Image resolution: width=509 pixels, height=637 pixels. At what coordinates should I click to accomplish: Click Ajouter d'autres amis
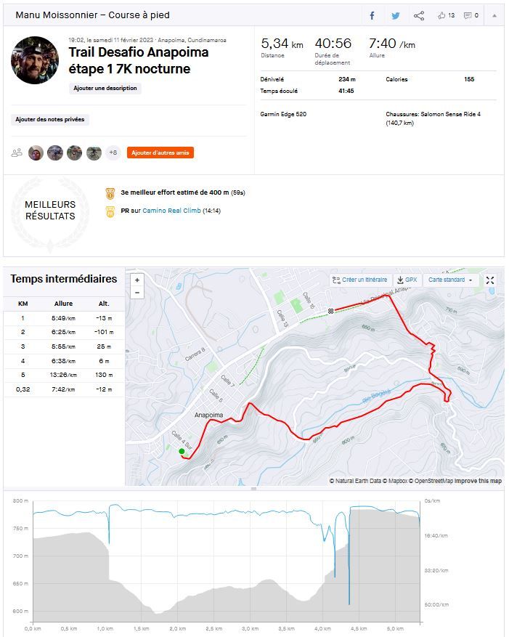point(160,153)
